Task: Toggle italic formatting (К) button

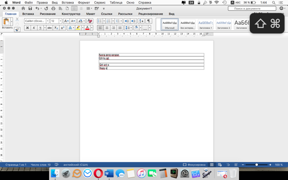Action: tap(34, 28)
